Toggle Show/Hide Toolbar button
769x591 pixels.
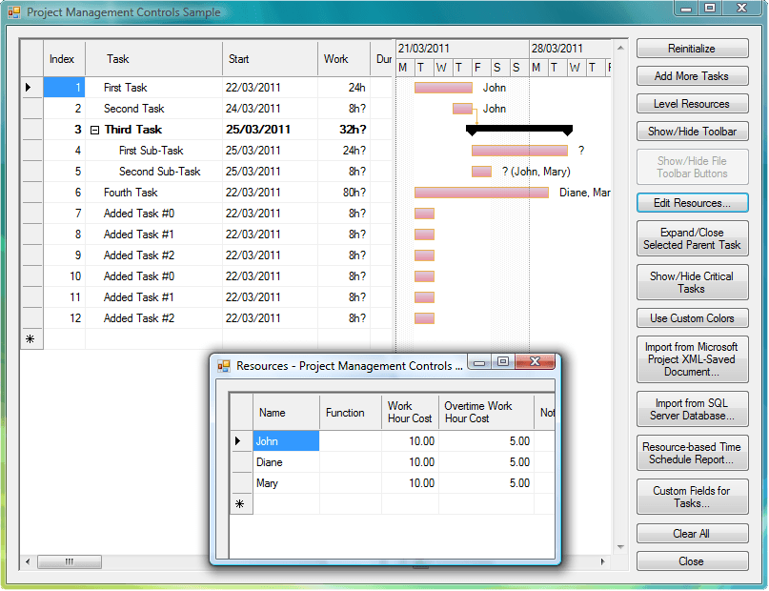tap(692, 132)
